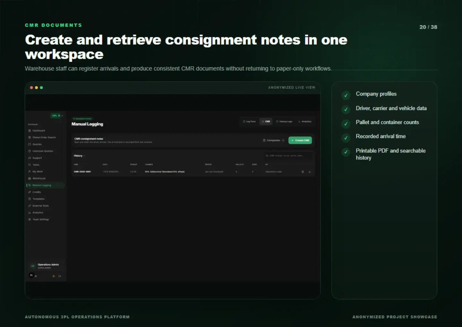Click the red window control dot
Screen dimensions: 462x327
[31, 88]
